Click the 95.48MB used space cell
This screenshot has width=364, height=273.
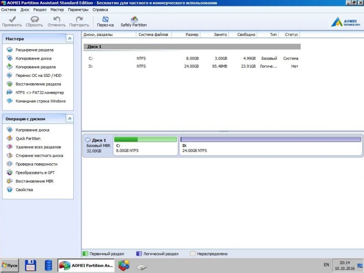pos(220,66)
